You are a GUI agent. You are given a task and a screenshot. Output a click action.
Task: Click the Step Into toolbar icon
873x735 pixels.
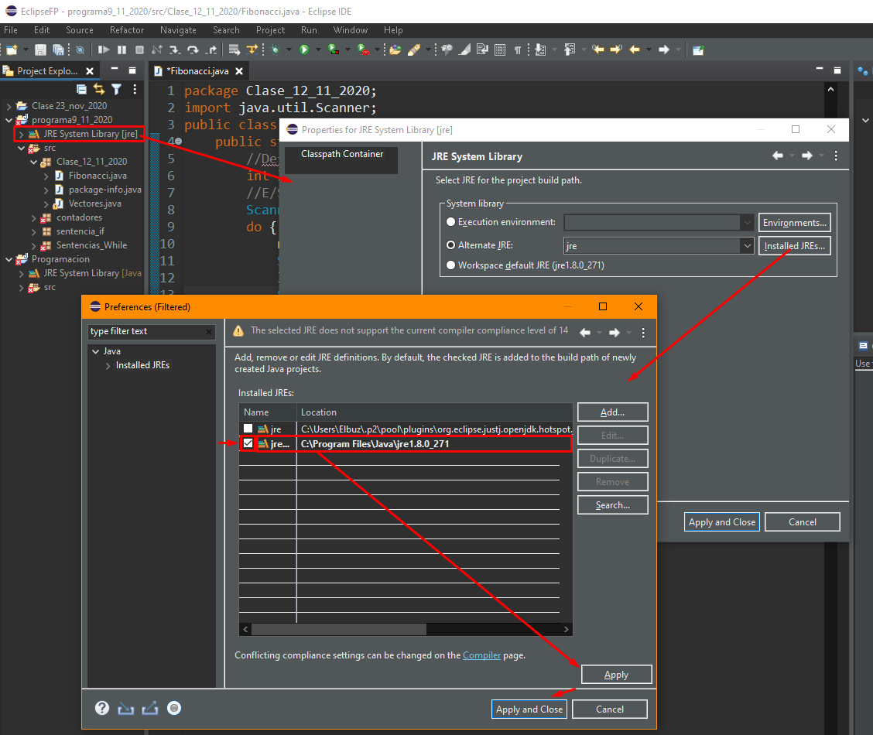click(175, 50)
